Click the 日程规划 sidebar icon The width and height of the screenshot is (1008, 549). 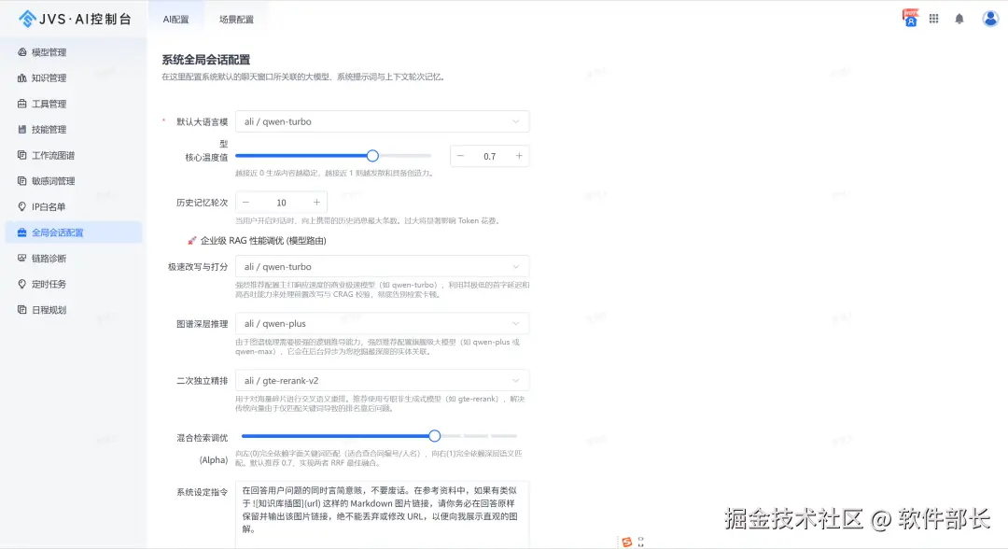(21, 309)
